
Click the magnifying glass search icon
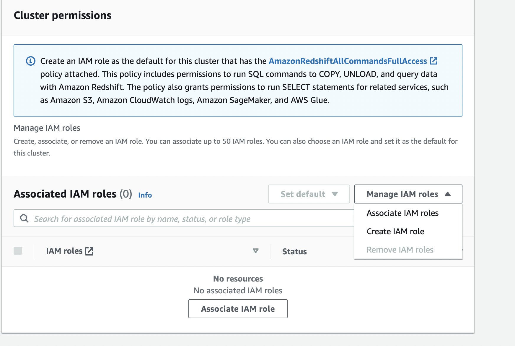tap(24, 219)
